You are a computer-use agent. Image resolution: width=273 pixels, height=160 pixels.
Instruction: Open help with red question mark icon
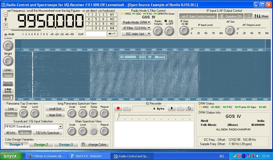6,25
